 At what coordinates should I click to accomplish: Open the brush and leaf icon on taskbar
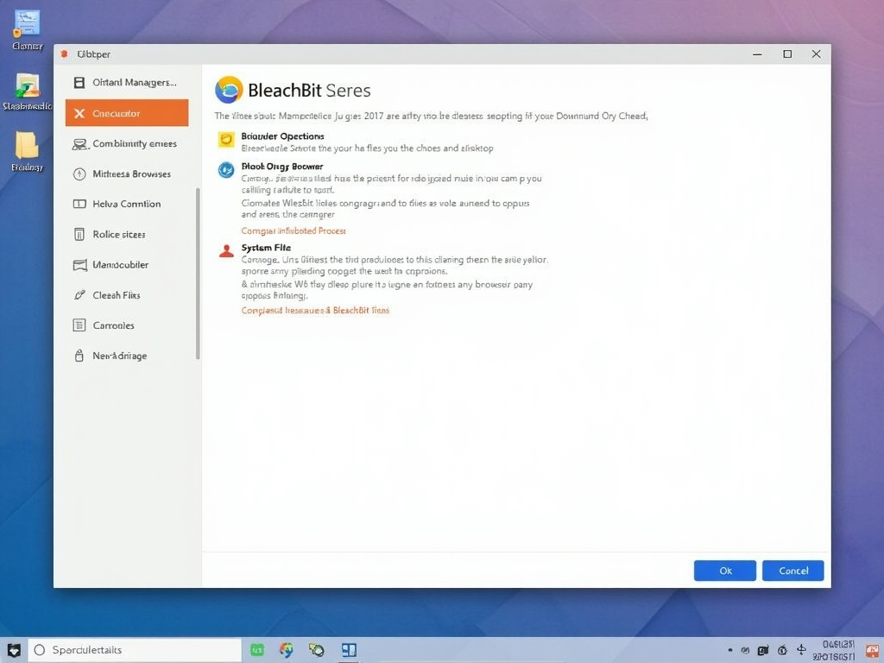316,650
